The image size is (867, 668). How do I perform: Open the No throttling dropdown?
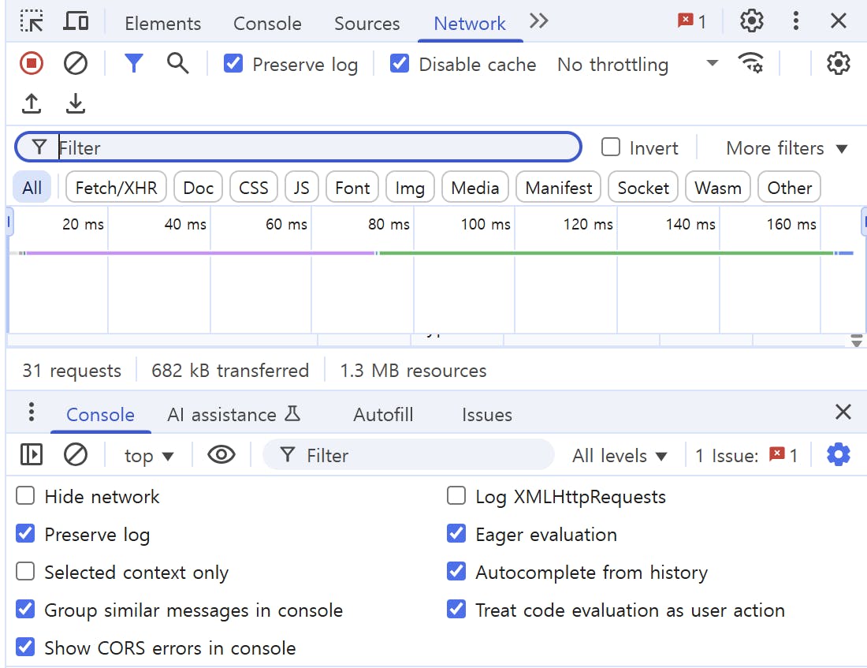coord(637,64)
